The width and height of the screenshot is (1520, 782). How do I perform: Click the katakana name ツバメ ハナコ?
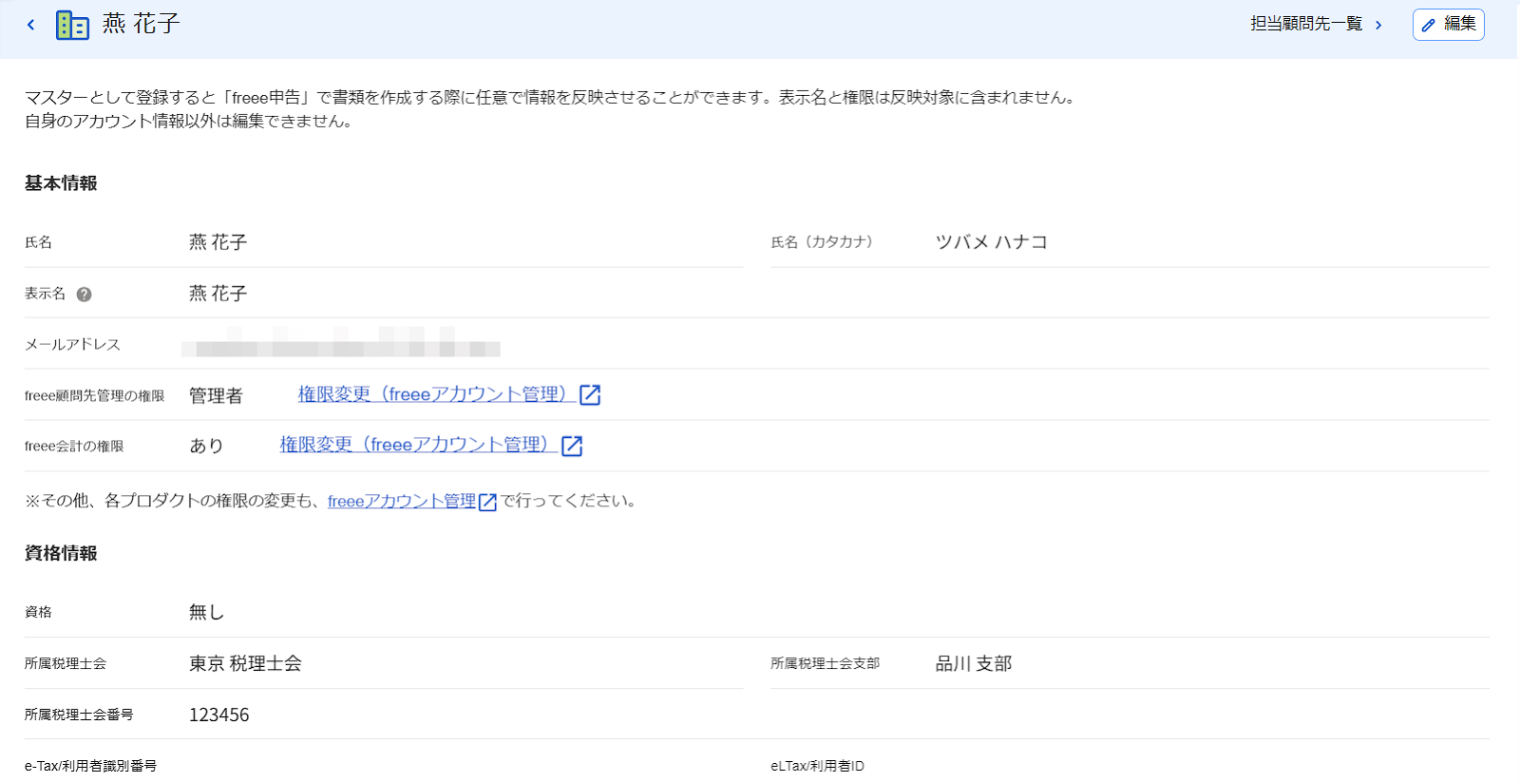click(x=991, y=242)
